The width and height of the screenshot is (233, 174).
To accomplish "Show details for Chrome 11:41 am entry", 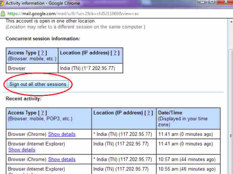I will point(62,134).
